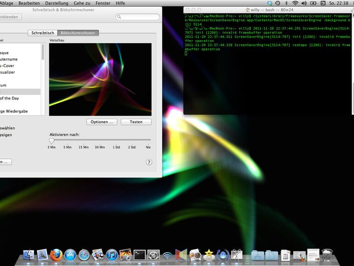Open the Trash in the dock

point(327,254)
